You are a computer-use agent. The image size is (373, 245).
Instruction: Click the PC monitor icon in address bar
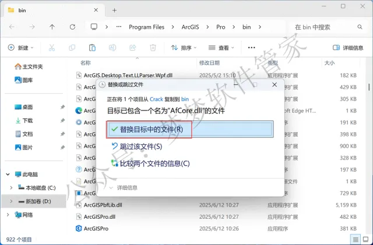pyautogui.click(x=94, y=27)
